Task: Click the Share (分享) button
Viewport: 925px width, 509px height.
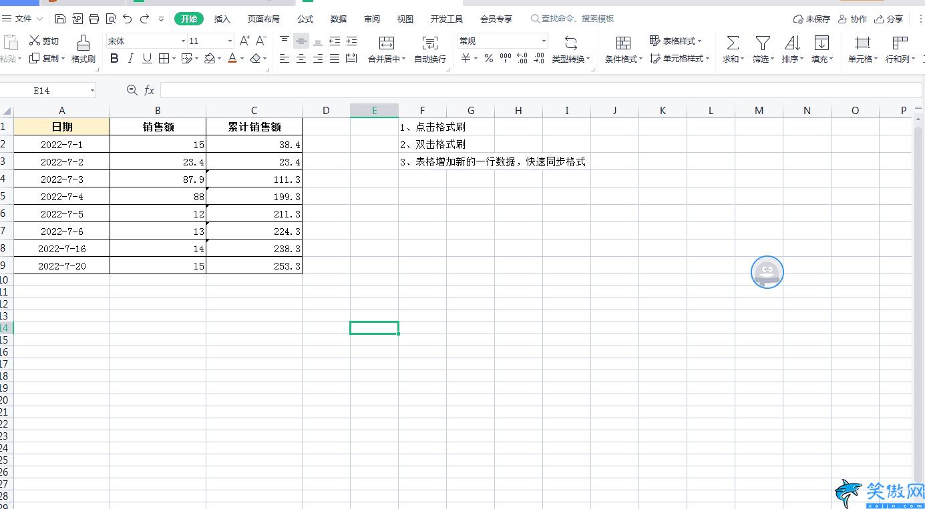Action: 888,19
